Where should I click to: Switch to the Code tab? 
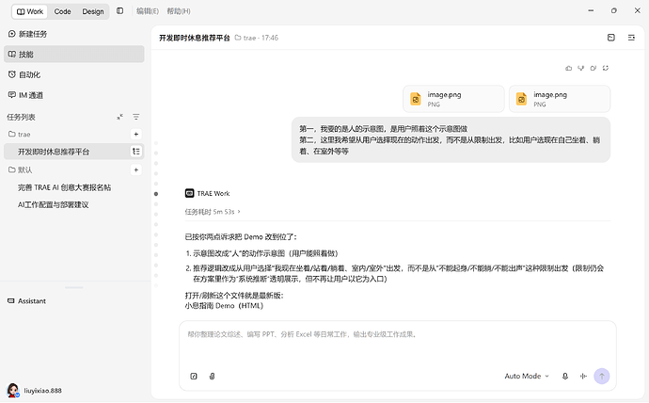click(62, 11)
